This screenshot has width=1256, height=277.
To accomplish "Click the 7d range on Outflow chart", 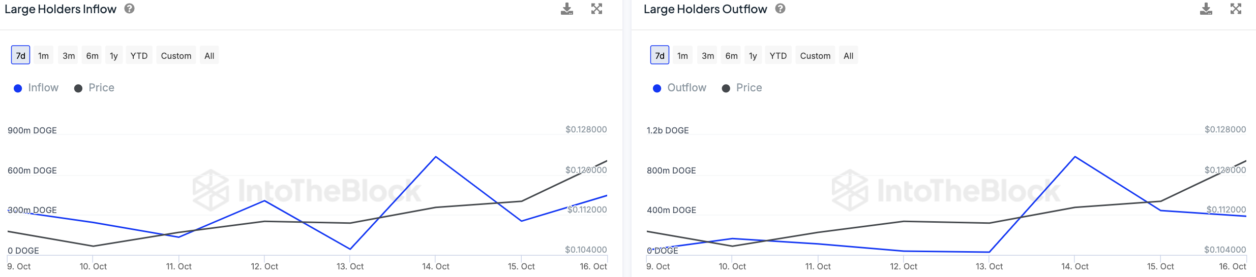I will pyautogui.click(x=660, y=55).
